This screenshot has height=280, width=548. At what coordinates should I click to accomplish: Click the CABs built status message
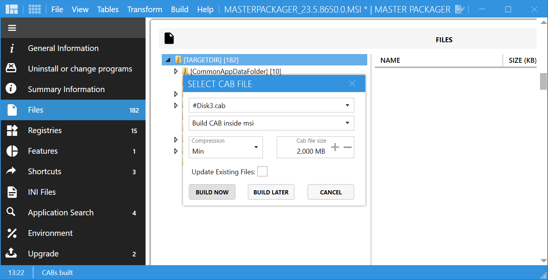click(57, 272)
